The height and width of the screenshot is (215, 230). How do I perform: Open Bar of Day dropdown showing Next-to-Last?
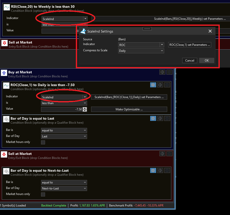(x=64, y=188)
